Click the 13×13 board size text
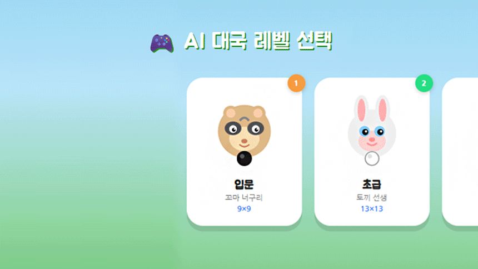 pyautogui.click(x=372, y=209)
